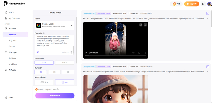Viewport: 216px width, 103px height.
Task: Select 1080P resolution
Action: pyautogui.click(x=65, y=63)
